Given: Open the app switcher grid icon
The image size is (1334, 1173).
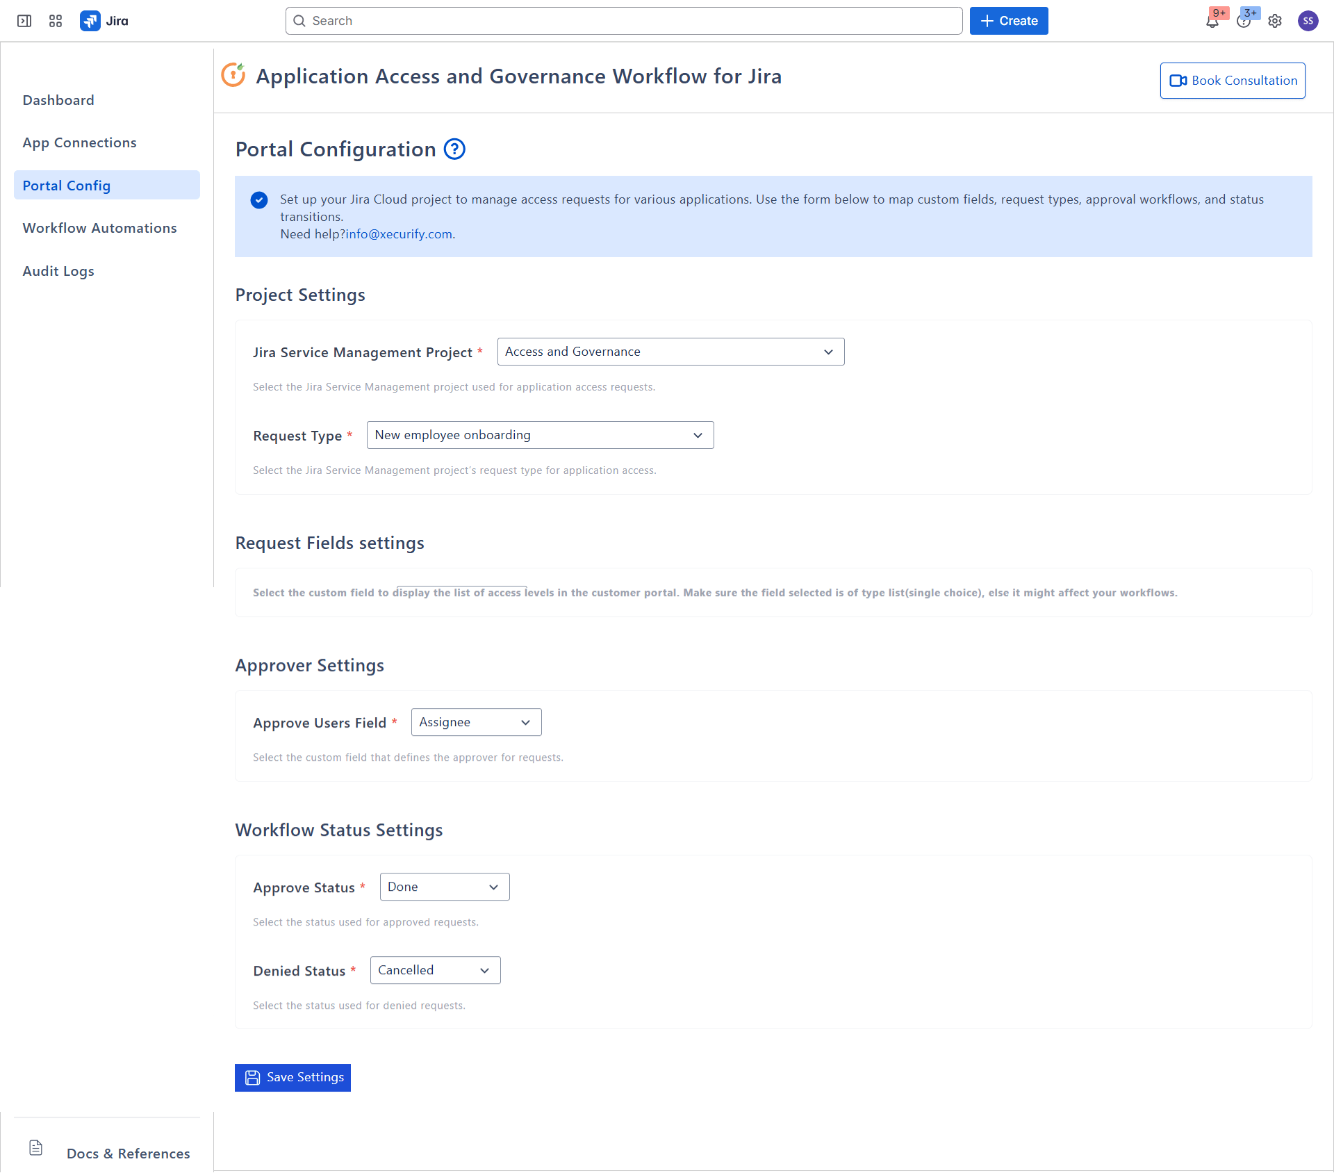Looking at the screenshot, I should 56,21.
